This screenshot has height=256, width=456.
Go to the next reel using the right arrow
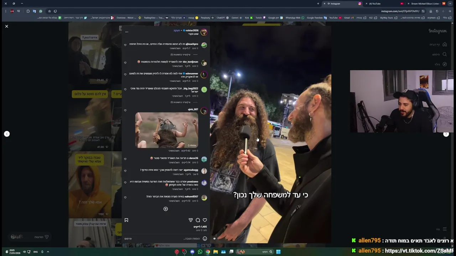(446, 134)
